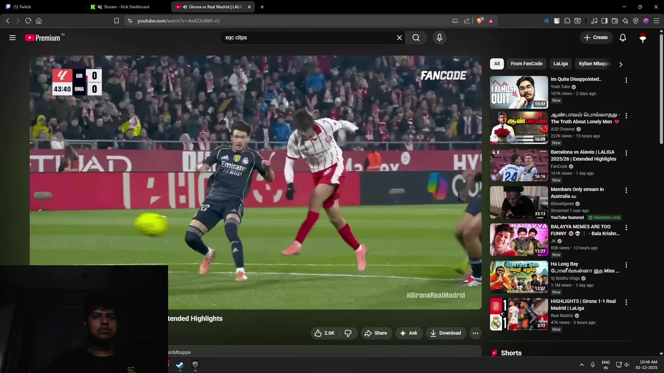Run search with the magnifier button

[x=416, y=38]
